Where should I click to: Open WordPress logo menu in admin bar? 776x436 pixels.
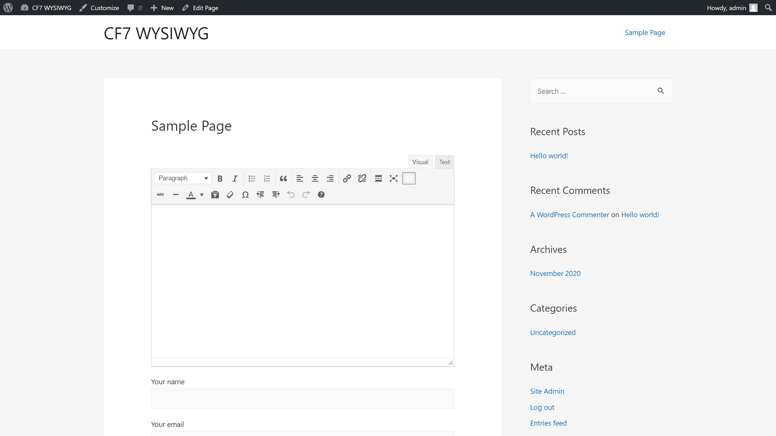[x=8, y=8]
